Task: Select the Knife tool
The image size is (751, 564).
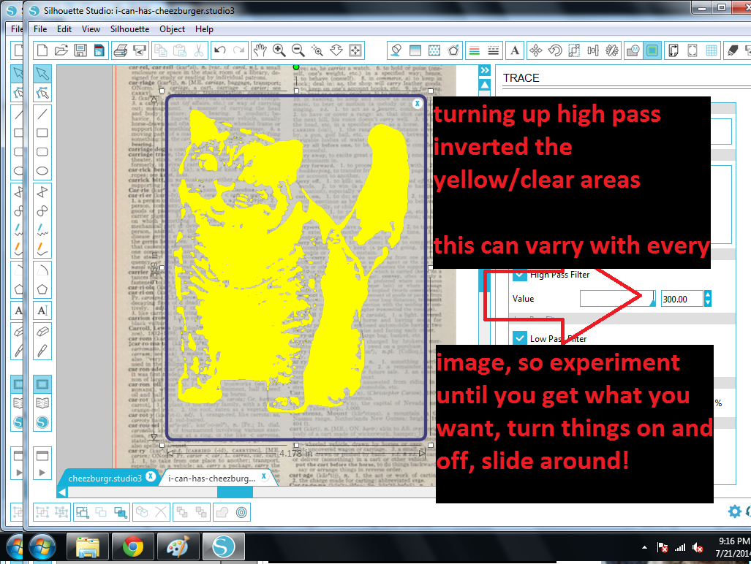Action: pos(42,351)
